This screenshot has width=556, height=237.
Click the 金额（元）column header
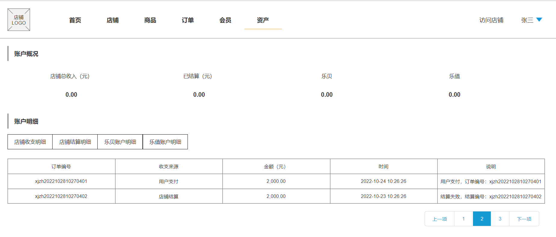pos(276,166)
